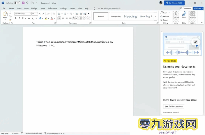Open Paragraph dialog launcher

click(x=90, y=23)
